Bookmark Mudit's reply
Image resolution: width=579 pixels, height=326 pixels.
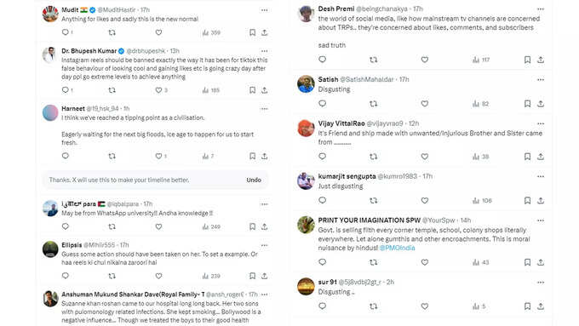252,32
